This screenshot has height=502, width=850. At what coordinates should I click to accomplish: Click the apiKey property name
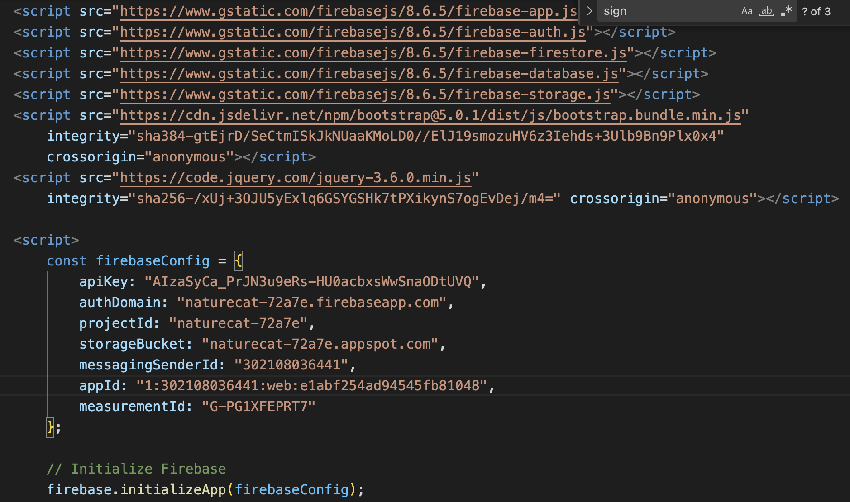(104, 282)
